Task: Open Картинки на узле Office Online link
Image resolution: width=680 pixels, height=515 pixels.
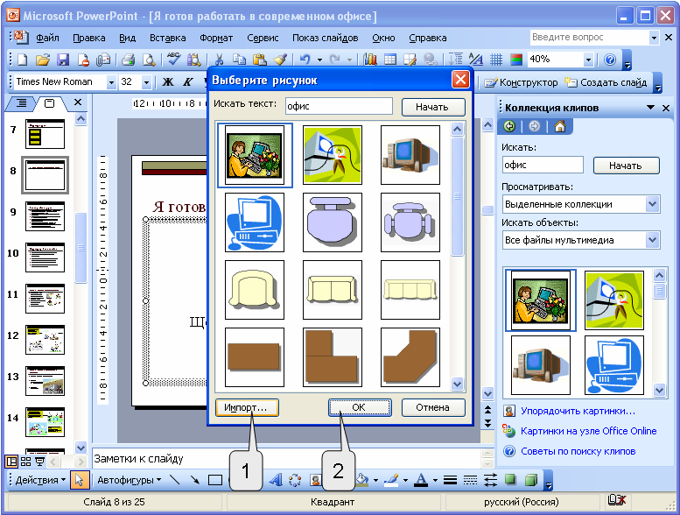Action: pyautogui.click(x=588, y=431)
